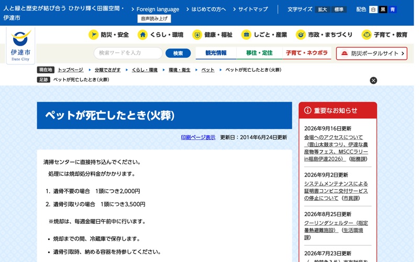Click the 健康・福祉 shield icon
Screen dimensions: 419x262
[197, 35]
